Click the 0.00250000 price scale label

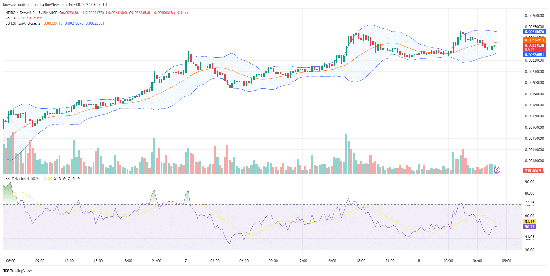click(x=534, y=27)
